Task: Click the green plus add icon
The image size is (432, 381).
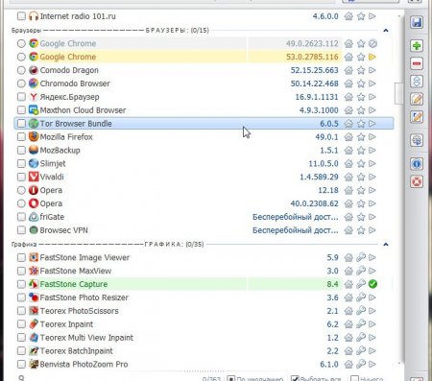Action: [417, 45]
